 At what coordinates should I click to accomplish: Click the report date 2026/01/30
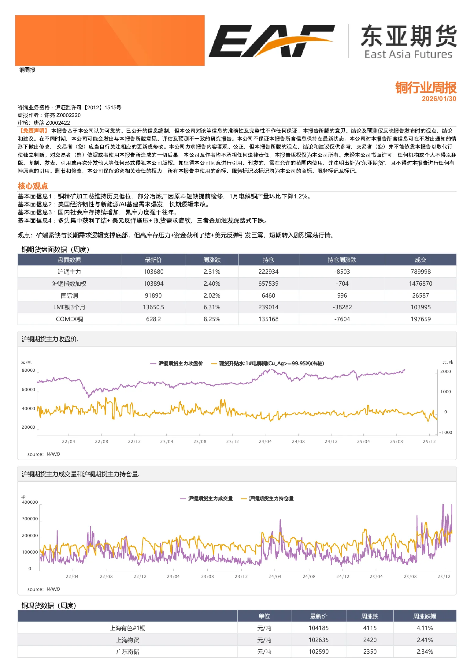tap(439, 99)
